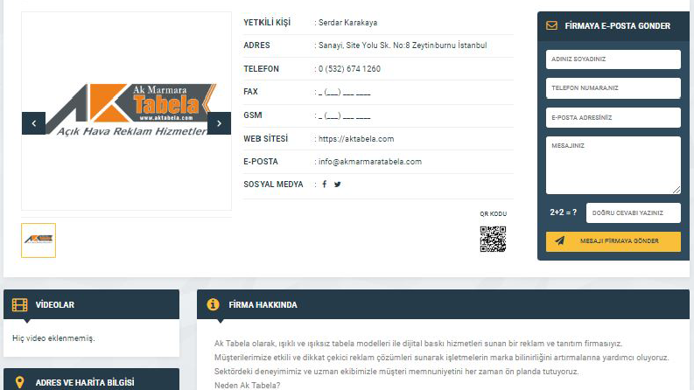Advance to the next gallery image
Screen dimensions: 694x390
point(219,123)
